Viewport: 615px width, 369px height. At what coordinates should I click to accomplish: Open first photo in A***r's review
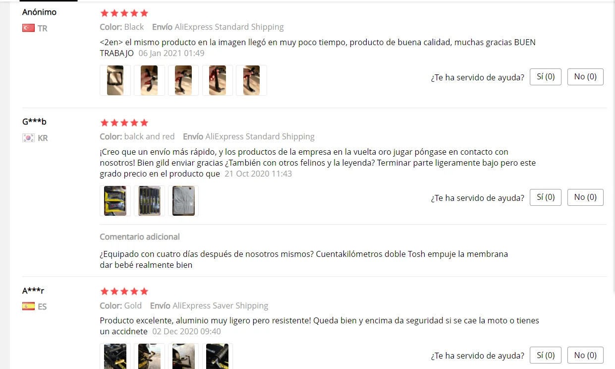coord(115,356)
